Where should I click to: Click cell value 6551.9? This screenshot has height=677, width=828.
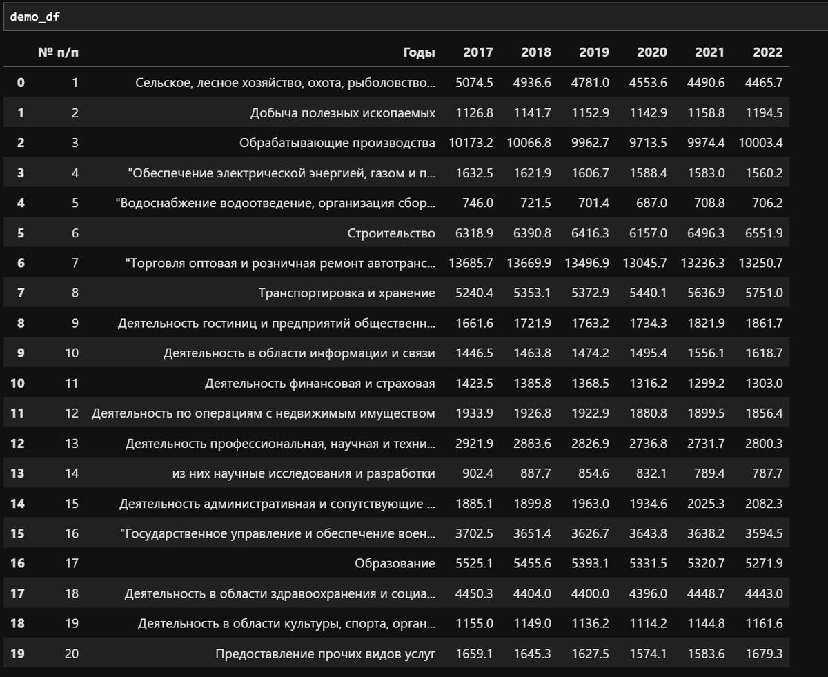[x=765, y=233]
